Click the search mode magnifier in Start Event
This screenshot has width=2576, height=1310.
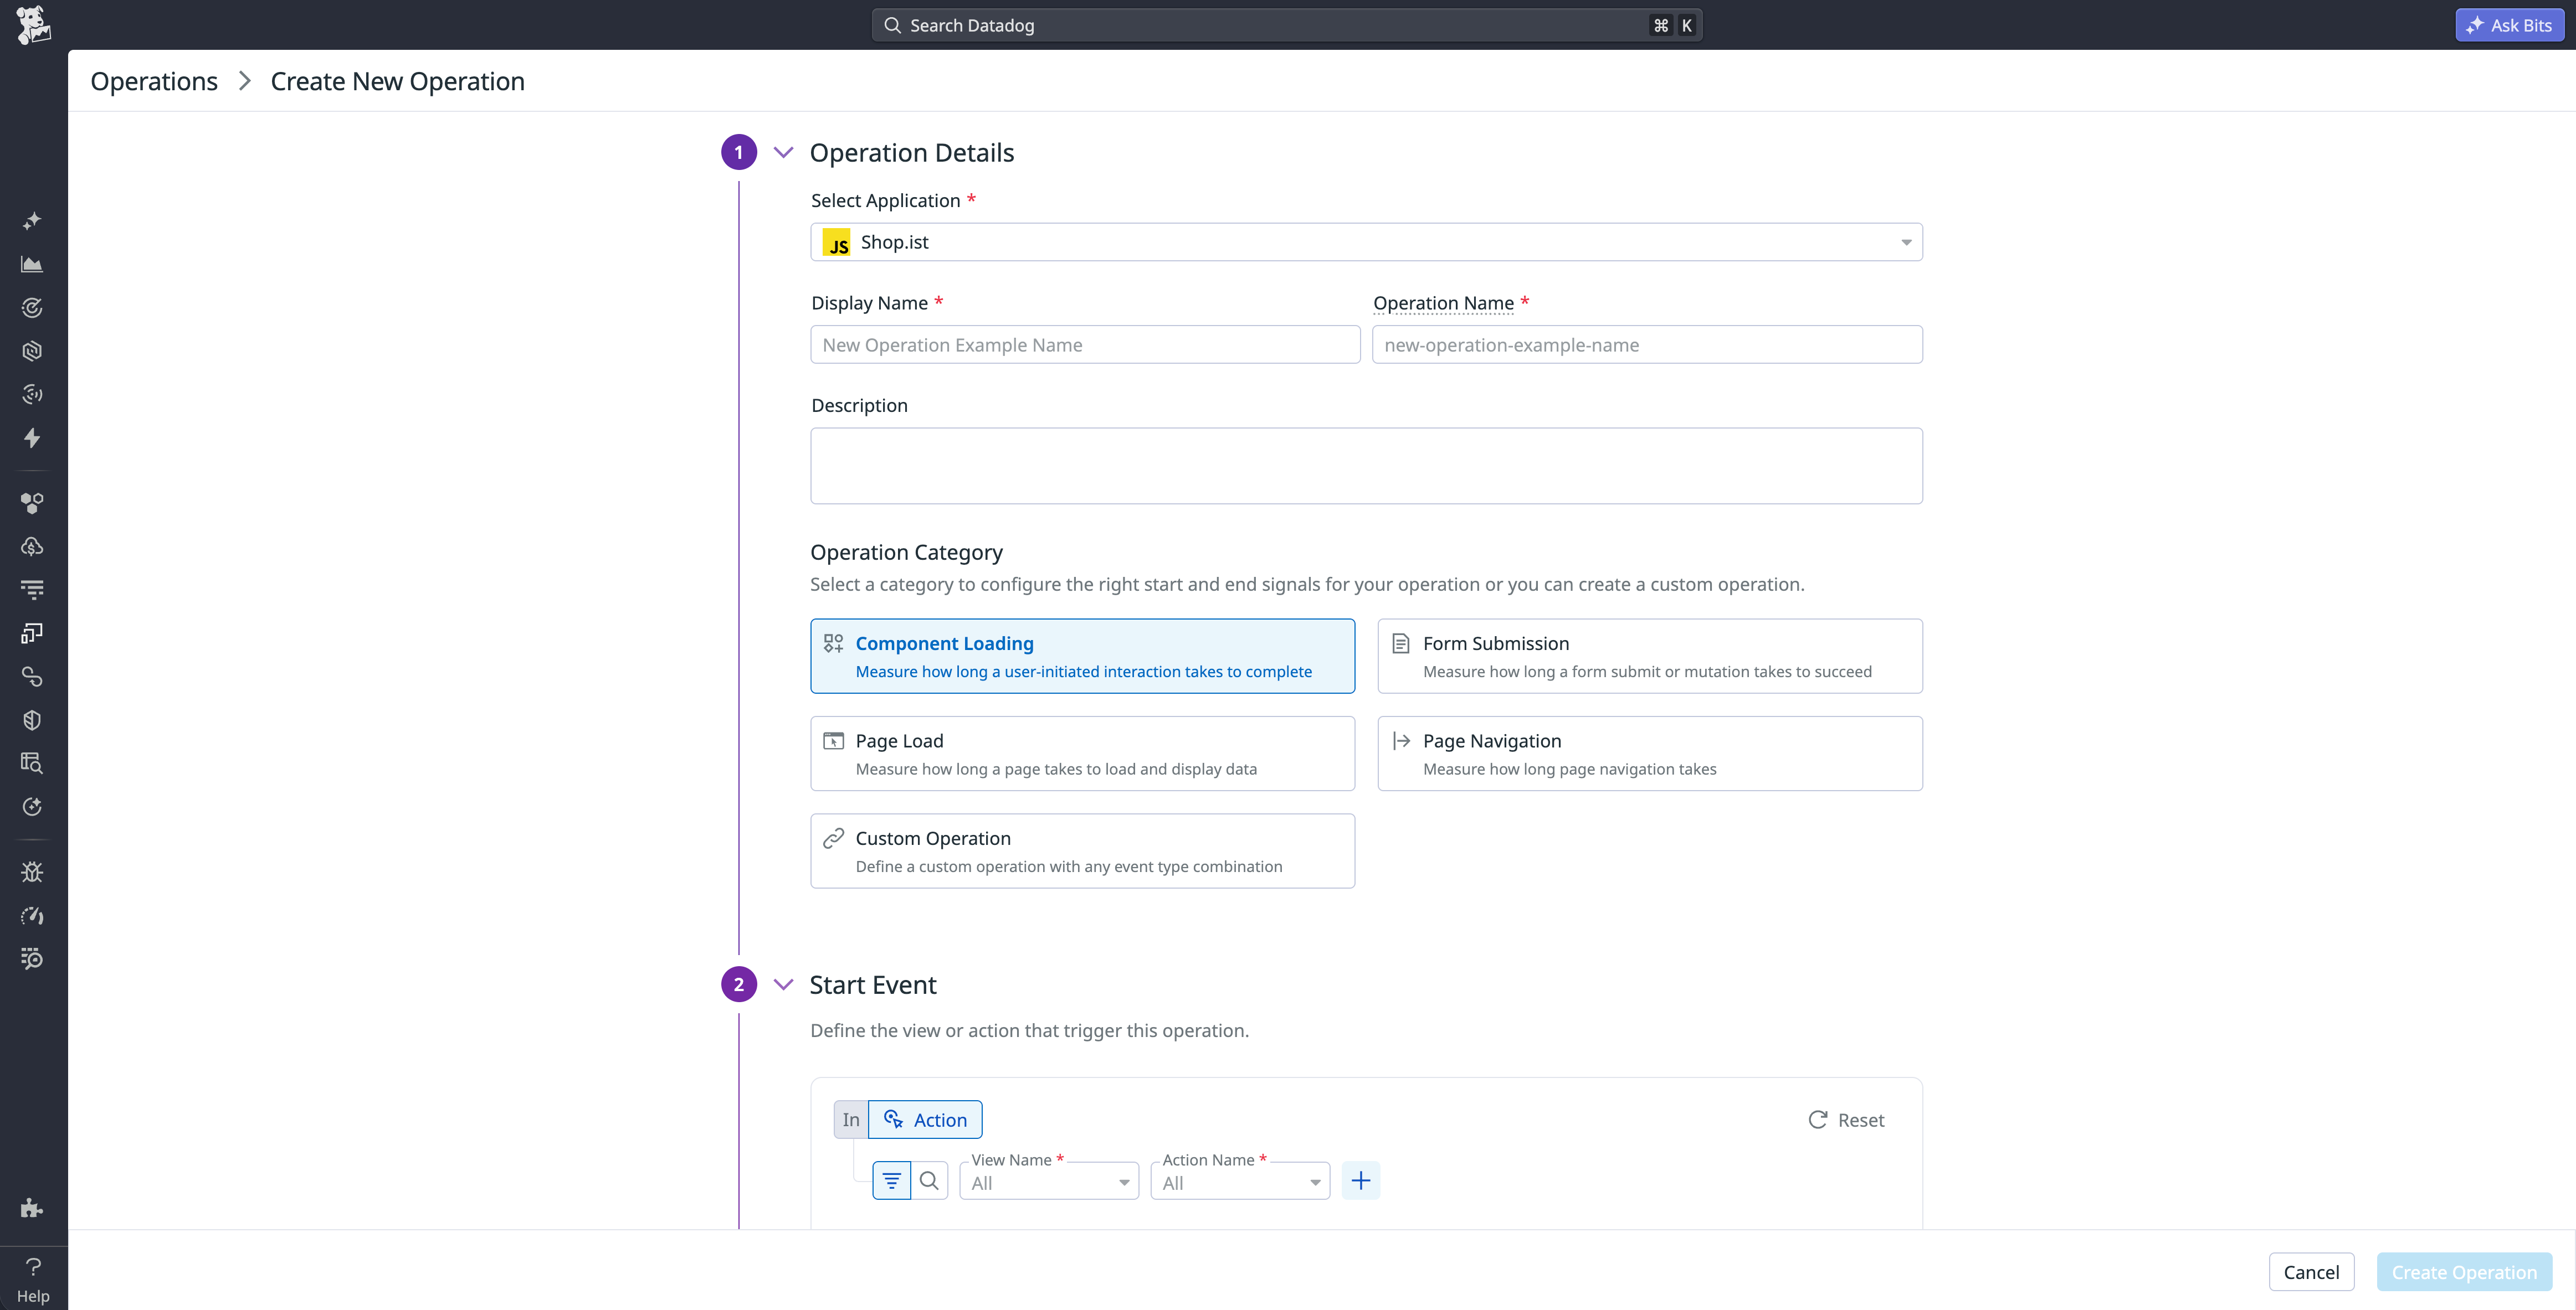click(x=929, y=1180)
